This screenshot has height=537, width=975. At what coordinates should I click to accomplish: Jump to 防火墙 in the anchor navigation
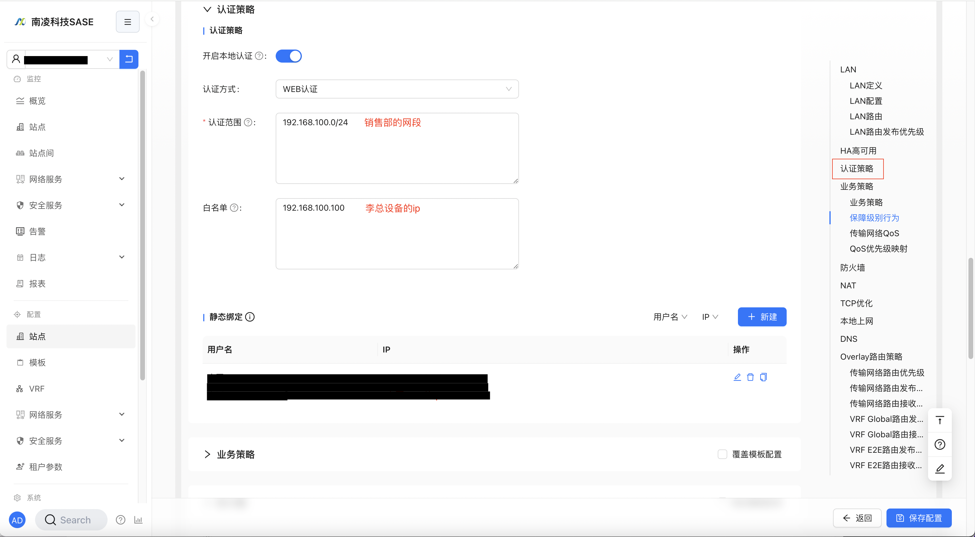[x=852, y=268]
